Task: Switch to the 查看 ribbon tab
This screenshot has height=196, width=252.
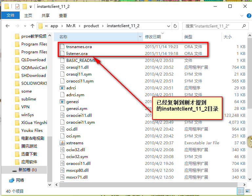Action: tap(63, 15)
